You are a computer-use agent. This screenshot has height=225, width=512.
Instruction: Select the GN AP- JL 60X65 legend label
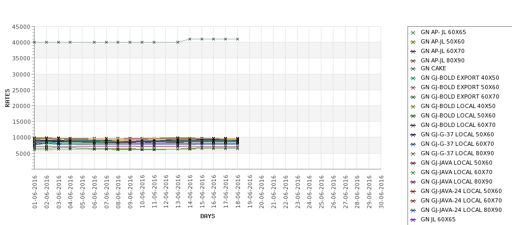pos(443,33)
